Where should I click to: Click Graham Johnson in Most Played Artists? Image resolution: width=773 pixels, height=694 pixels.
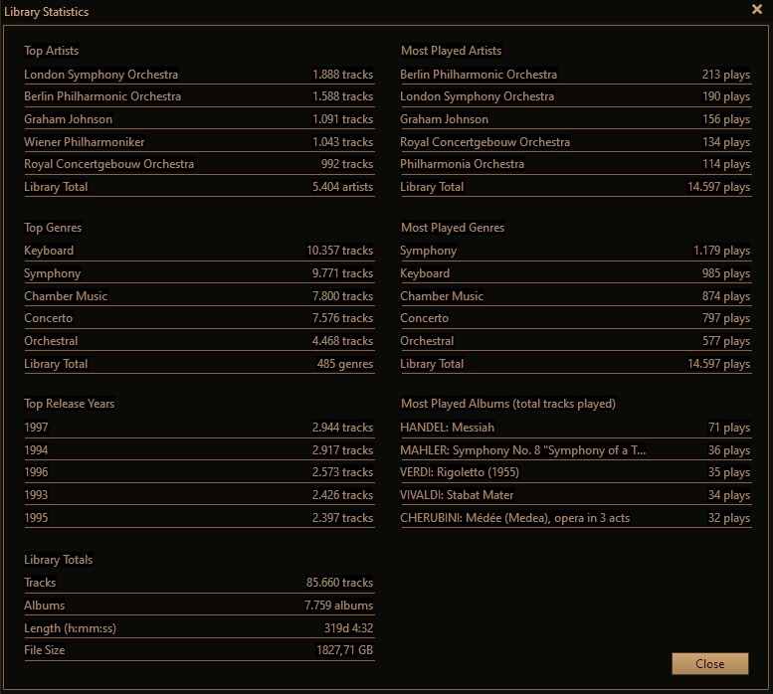[x=444, y=119]
